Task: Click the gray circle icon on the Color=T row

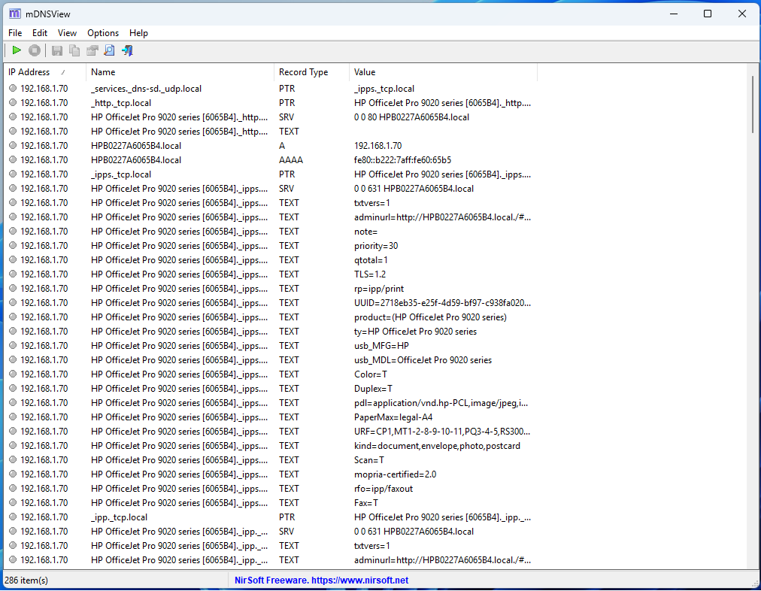Action: point(13,374)
